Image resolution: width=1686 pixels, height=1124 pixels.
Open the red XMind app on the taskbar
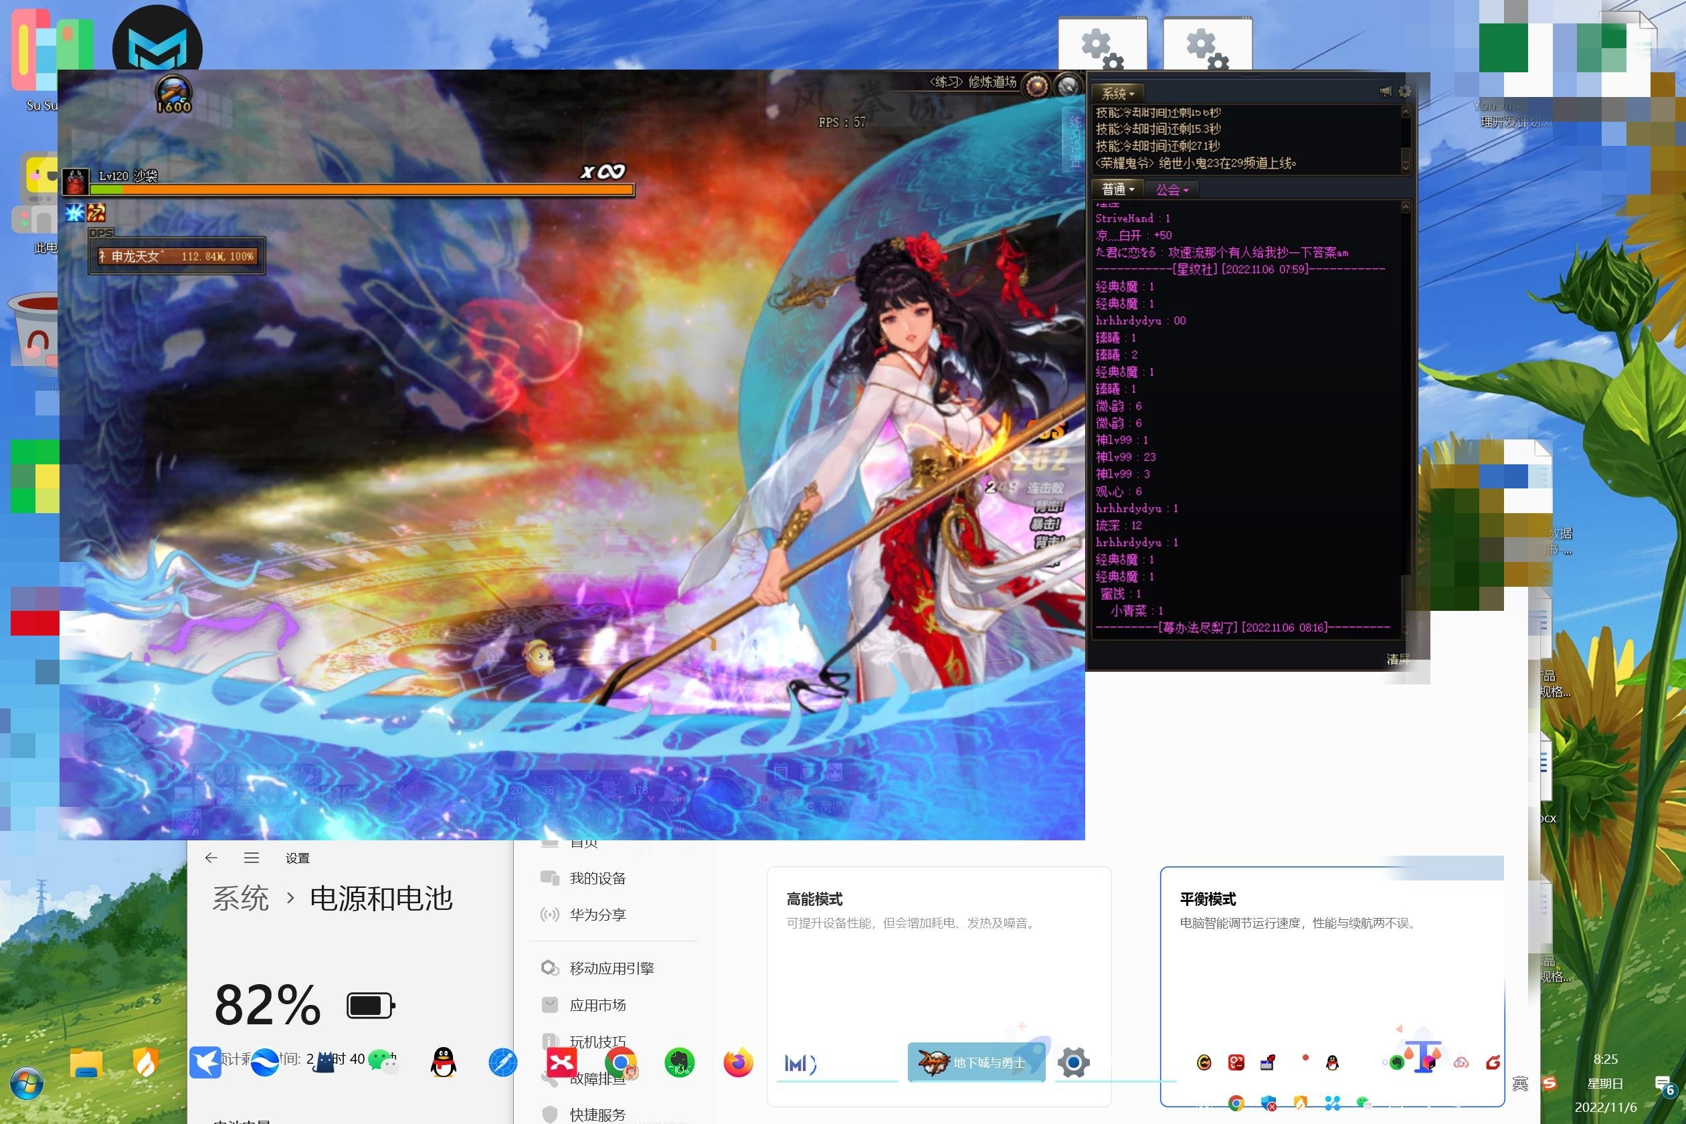tap(562, 1062)
